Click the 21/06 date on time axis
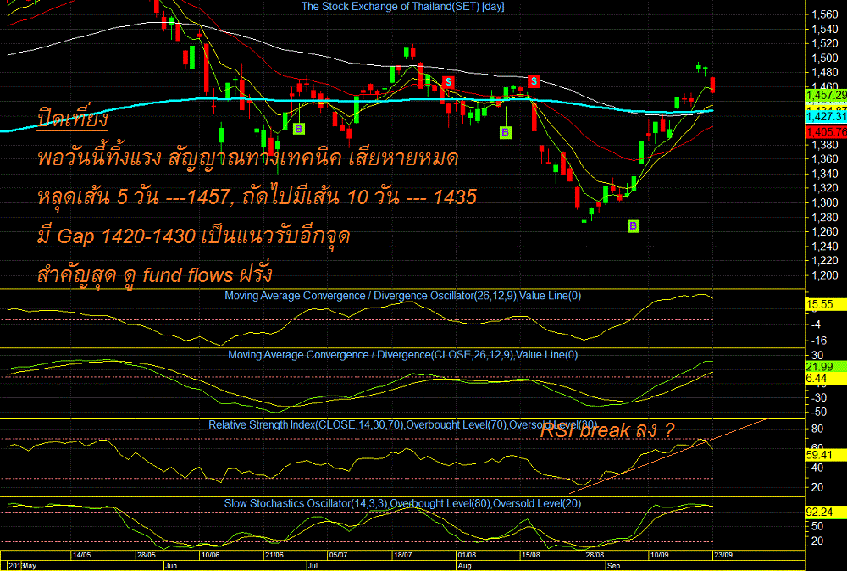This screenshot has height=571, width=847. pyautogui.click(x=274, y=555)
